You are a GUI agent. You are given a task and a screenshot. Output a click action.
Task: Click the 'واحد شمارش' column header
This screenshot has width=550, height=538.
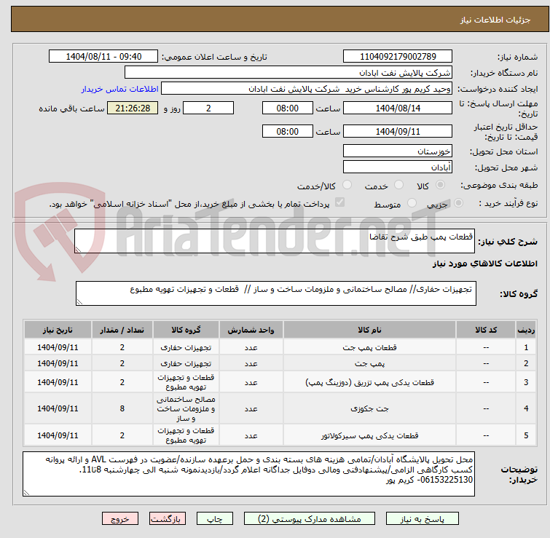[x=251, y=330]
